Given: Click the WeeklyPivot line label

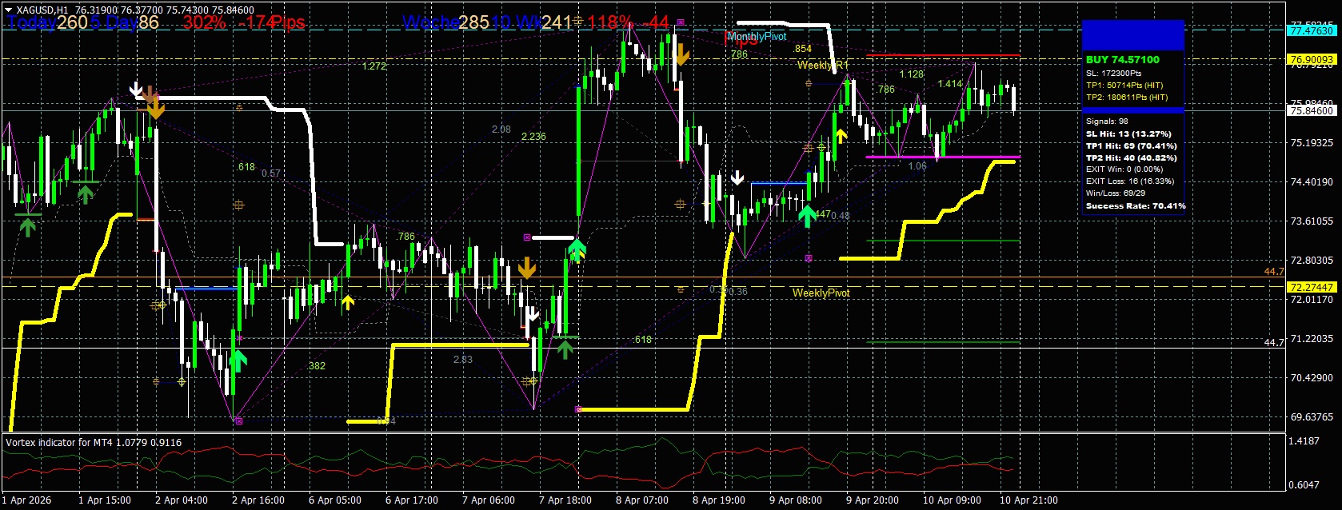Looking at the screenshot, I should [821, 293].
